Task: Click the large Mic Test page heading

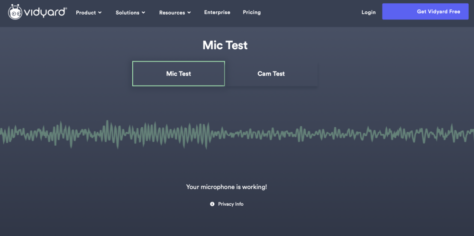Action: pos(225,45)
